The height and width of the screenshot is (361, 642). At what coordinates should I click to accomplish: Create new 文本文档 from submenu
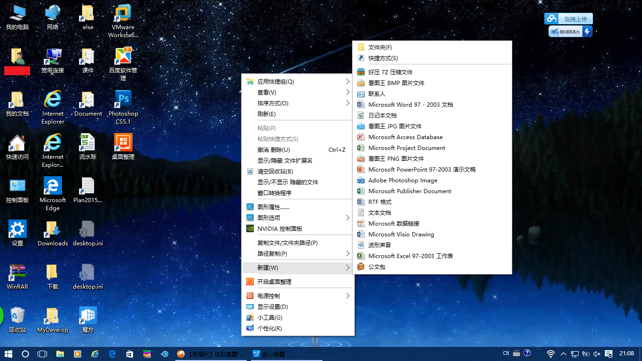point(432,212)
